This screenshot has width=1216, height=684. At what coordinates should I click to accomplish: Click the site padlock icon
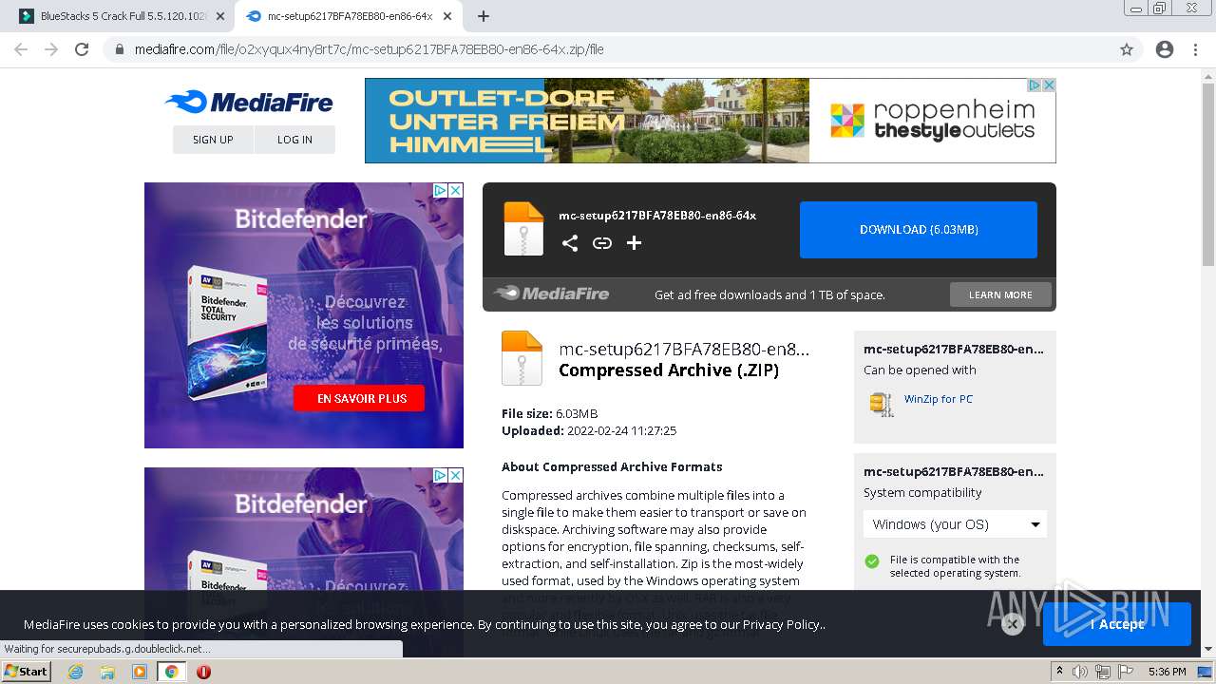coord(120,49)
